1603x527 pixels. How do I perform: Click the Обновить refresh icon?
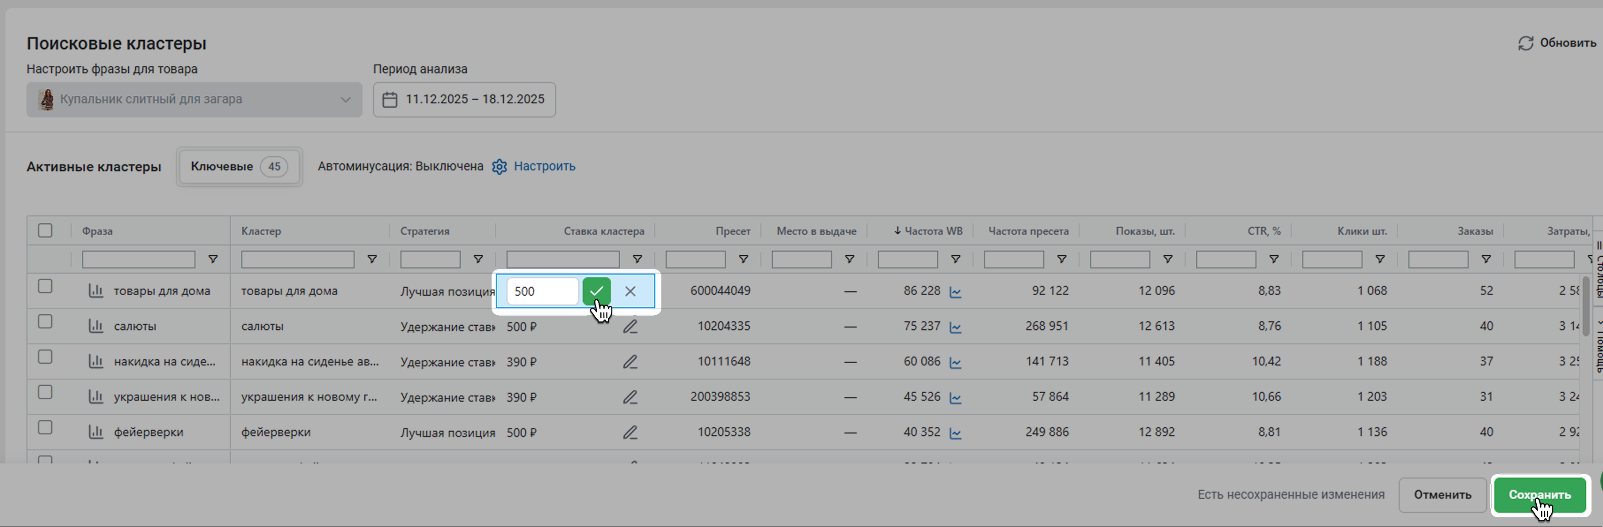pos(1525,43)
